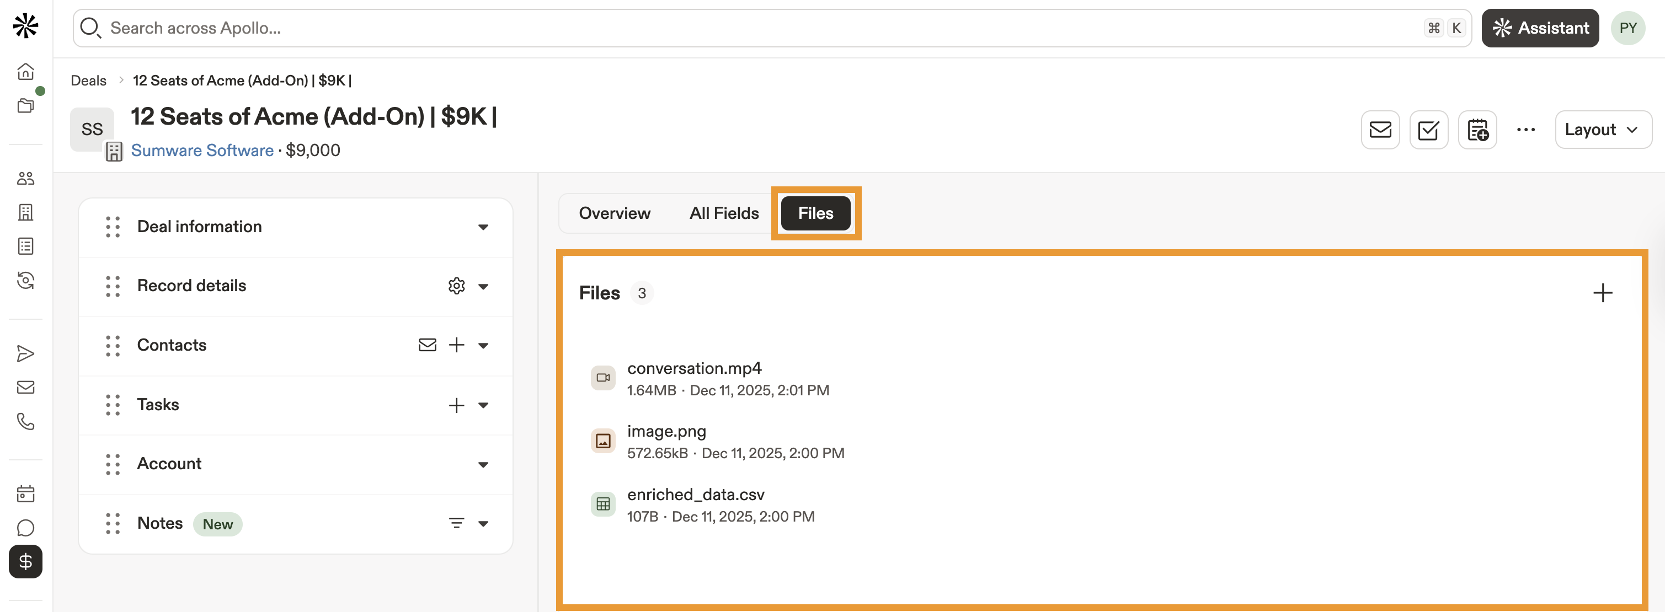Click the create task checkmark button
Viewport: 1665px width, 612px height.
[x=1428, y=130]
